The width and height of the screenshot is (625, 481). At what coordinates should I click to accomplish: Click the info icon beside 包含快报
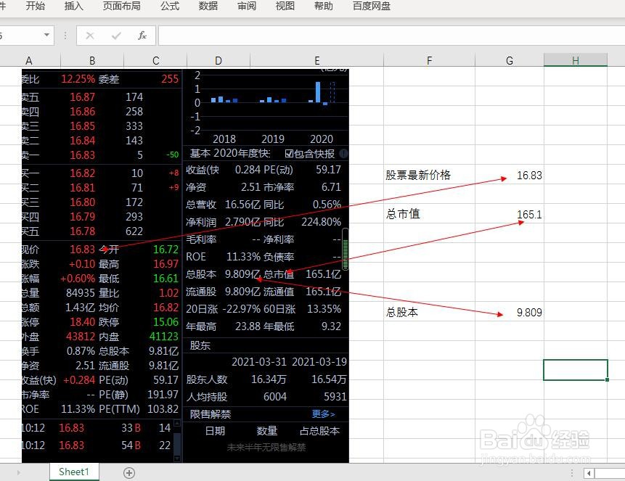pyautogui.click(x=343, y=153)
